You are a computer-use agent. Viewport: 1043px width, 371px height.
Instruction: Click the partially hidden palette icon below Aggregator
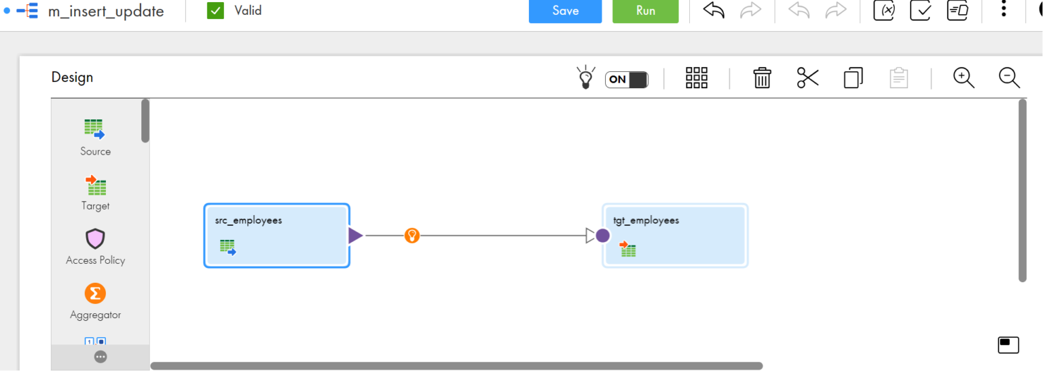coord(95,340)
